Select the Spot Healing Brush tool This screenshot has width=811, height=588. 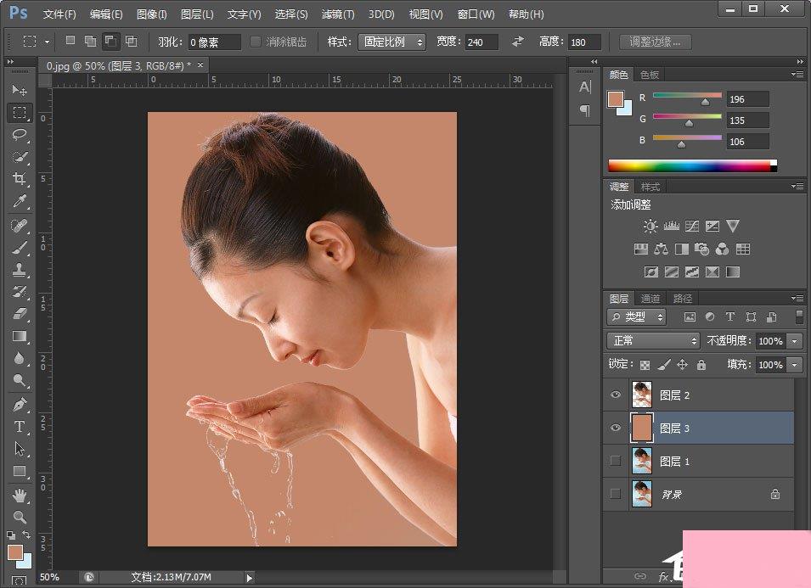[20, 226]
